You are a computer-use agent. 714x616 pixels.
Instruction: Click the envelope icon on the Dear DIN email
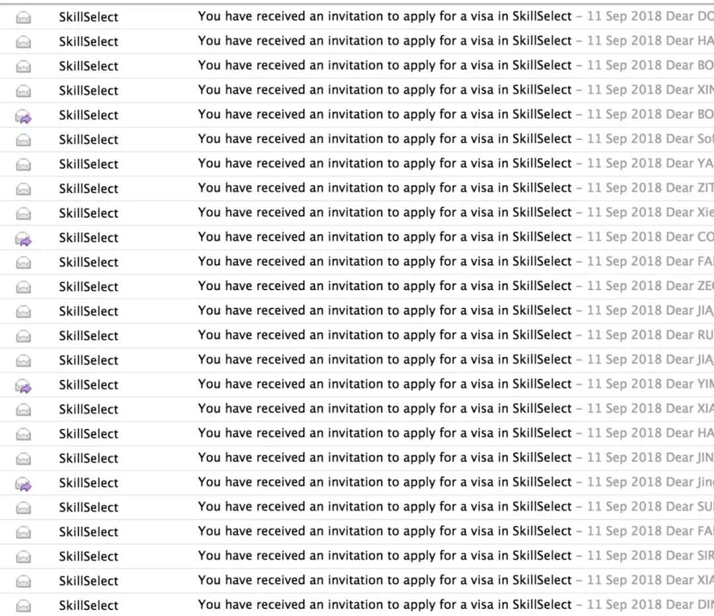click(x=23, y=605)
